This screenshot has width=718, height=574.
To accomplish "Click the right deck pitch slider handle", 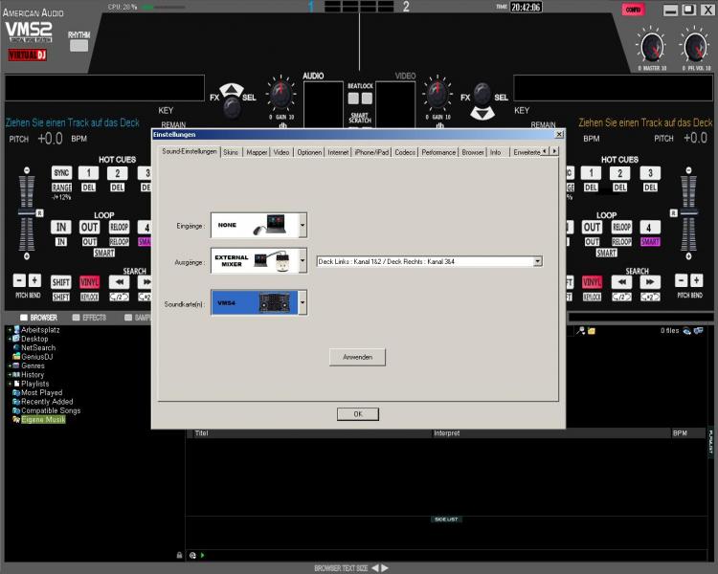I will point(688,212).
